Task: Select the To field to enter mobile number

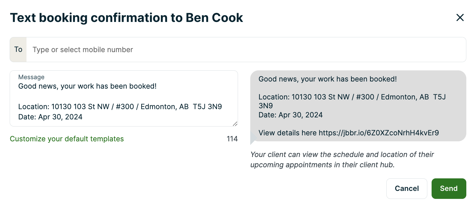Action: click(x=142, y=49)
